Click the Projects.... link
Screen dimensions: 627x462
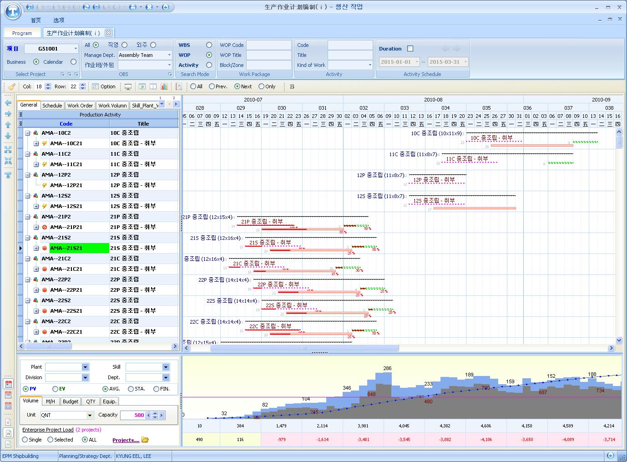126,440
